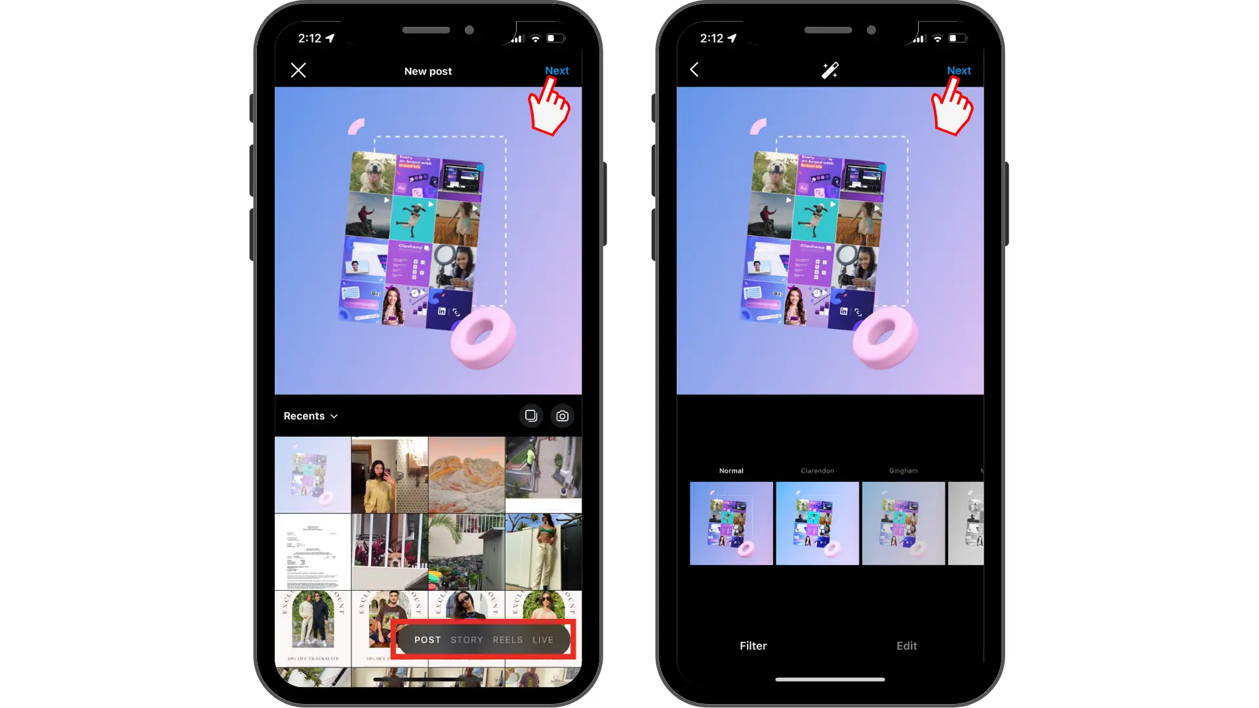Tap the Next button on New post screen
This screenshot has height=708, width=1259.
click(x=557, y=70)
